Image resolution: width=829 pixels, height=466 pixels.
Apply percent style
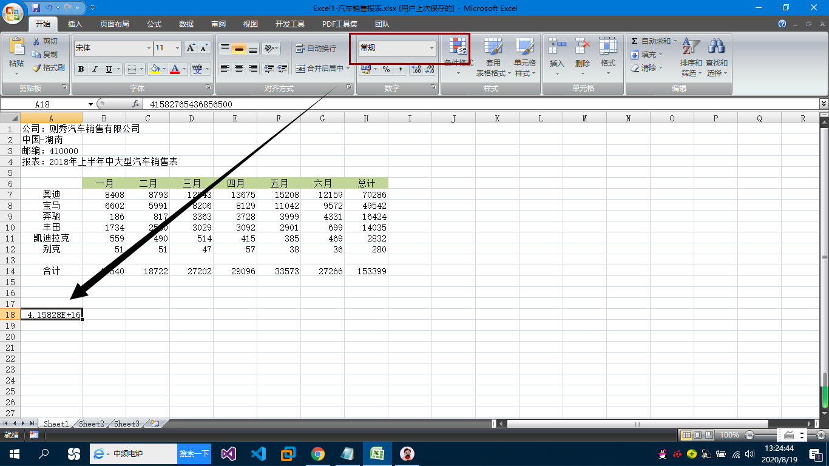coord(386,69)
